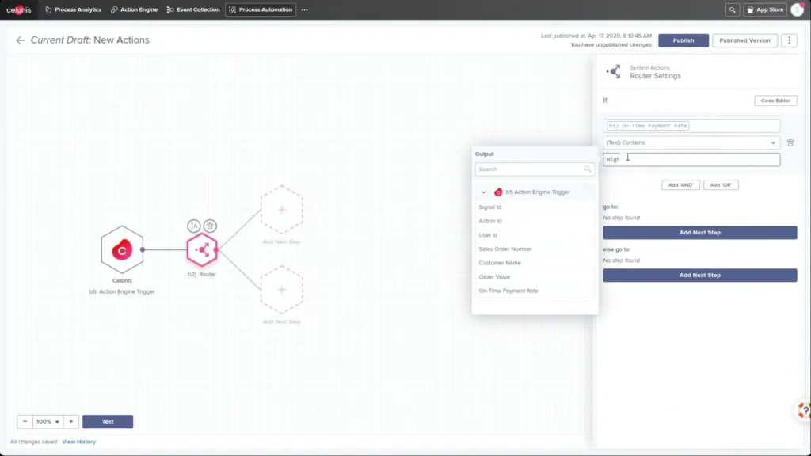Select User Id output

point(488,235)
